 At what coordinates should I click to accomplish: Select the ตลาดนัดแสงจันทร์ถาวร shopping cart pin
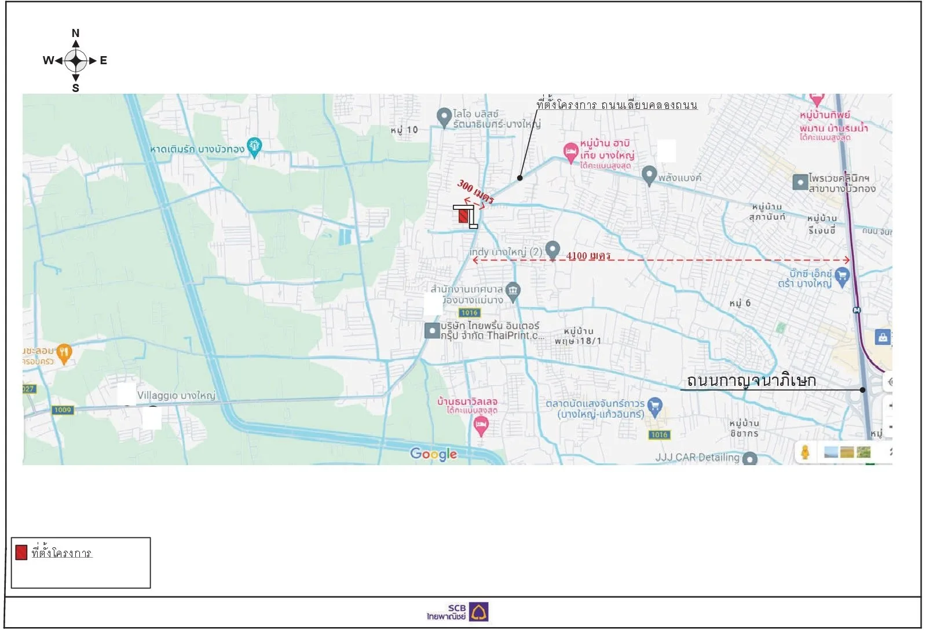click(654, 407)
